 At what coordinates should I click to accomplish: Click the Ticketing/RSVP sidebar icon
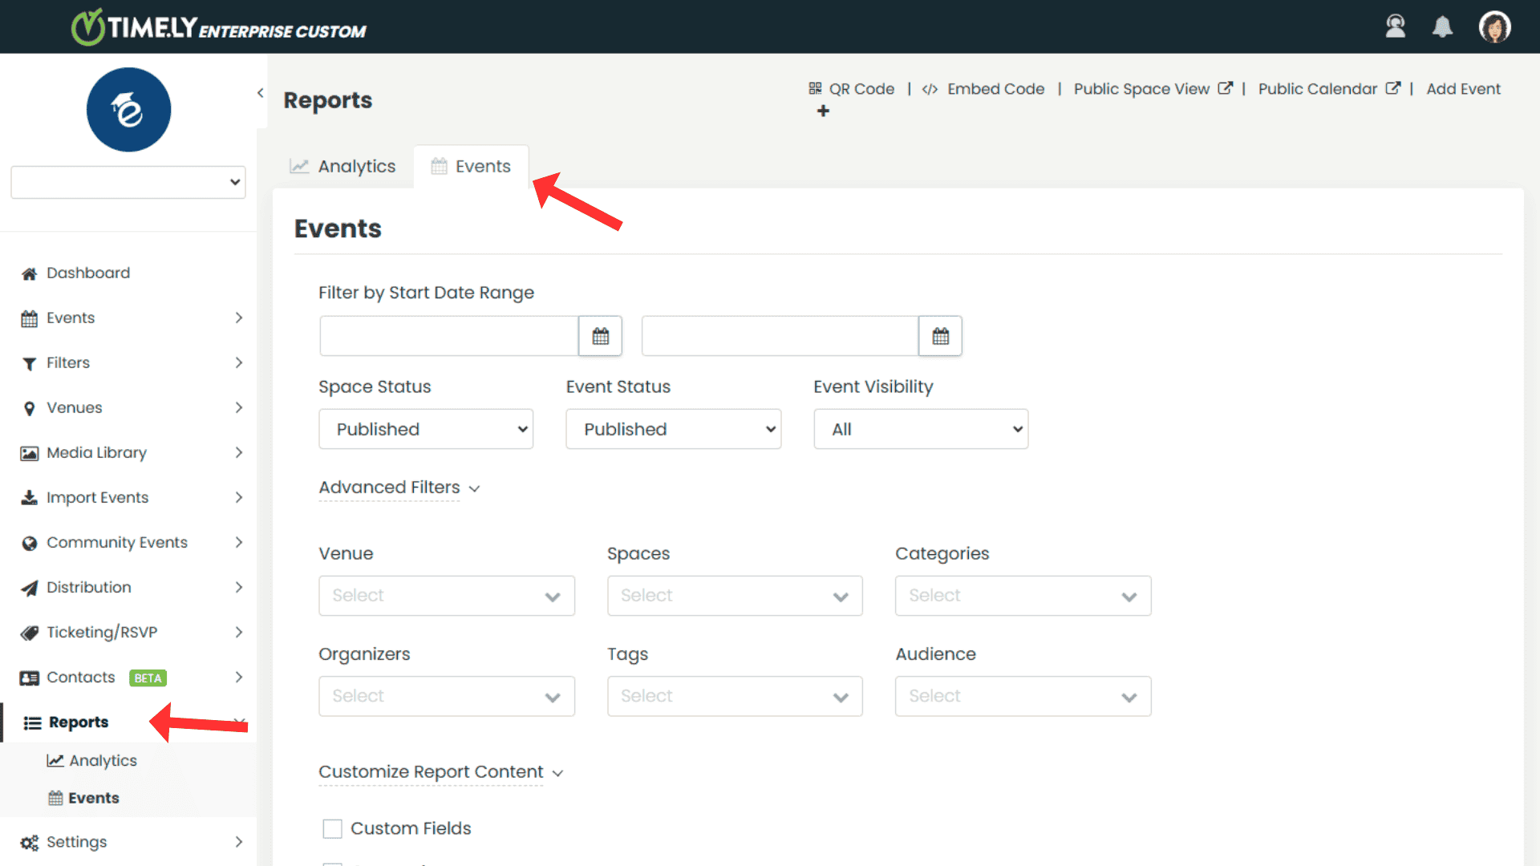point(29,632)
